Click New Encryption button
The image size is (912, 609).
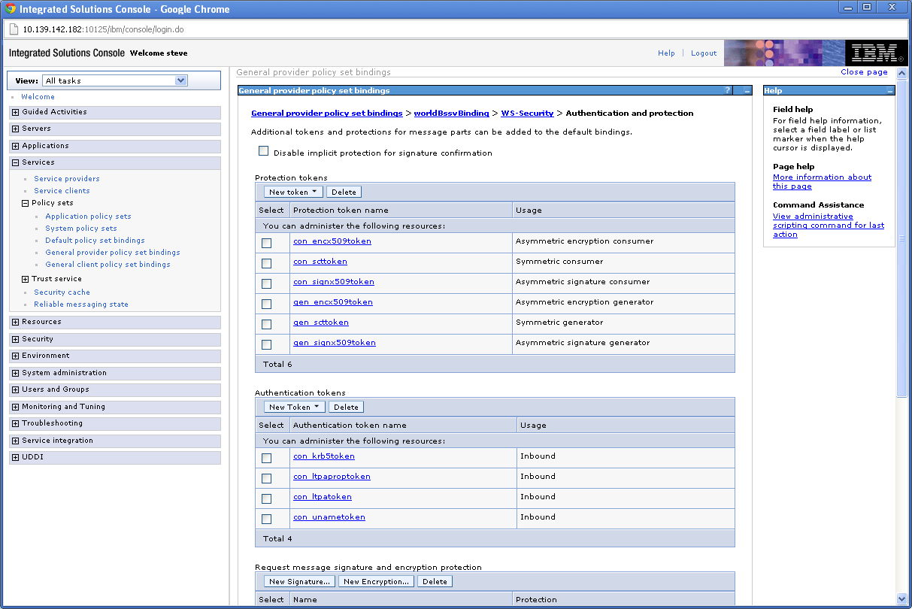(x=376, y=581)
